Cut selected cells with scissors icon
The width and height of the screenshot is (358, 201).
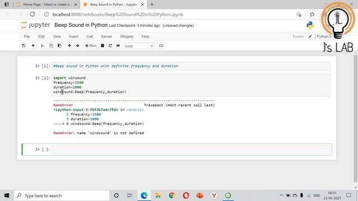43,46
